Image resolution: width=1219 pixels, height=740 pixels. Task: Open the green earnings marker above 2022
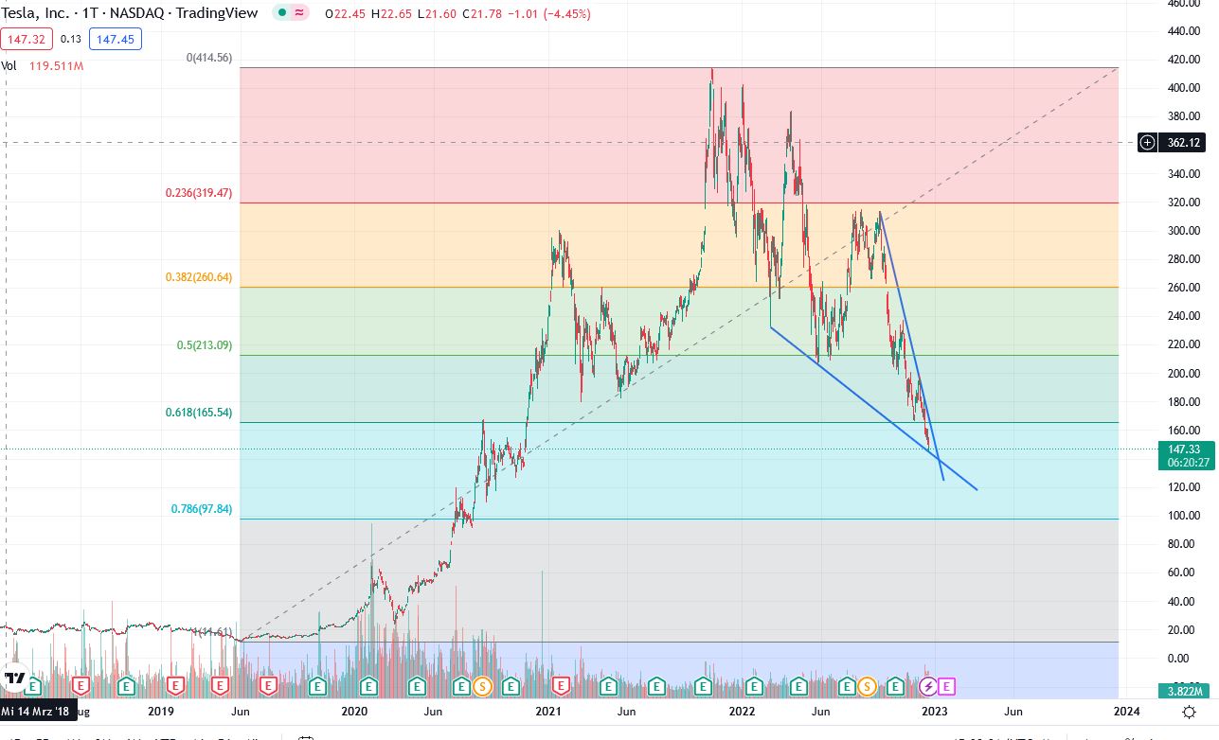pos(754,685)
